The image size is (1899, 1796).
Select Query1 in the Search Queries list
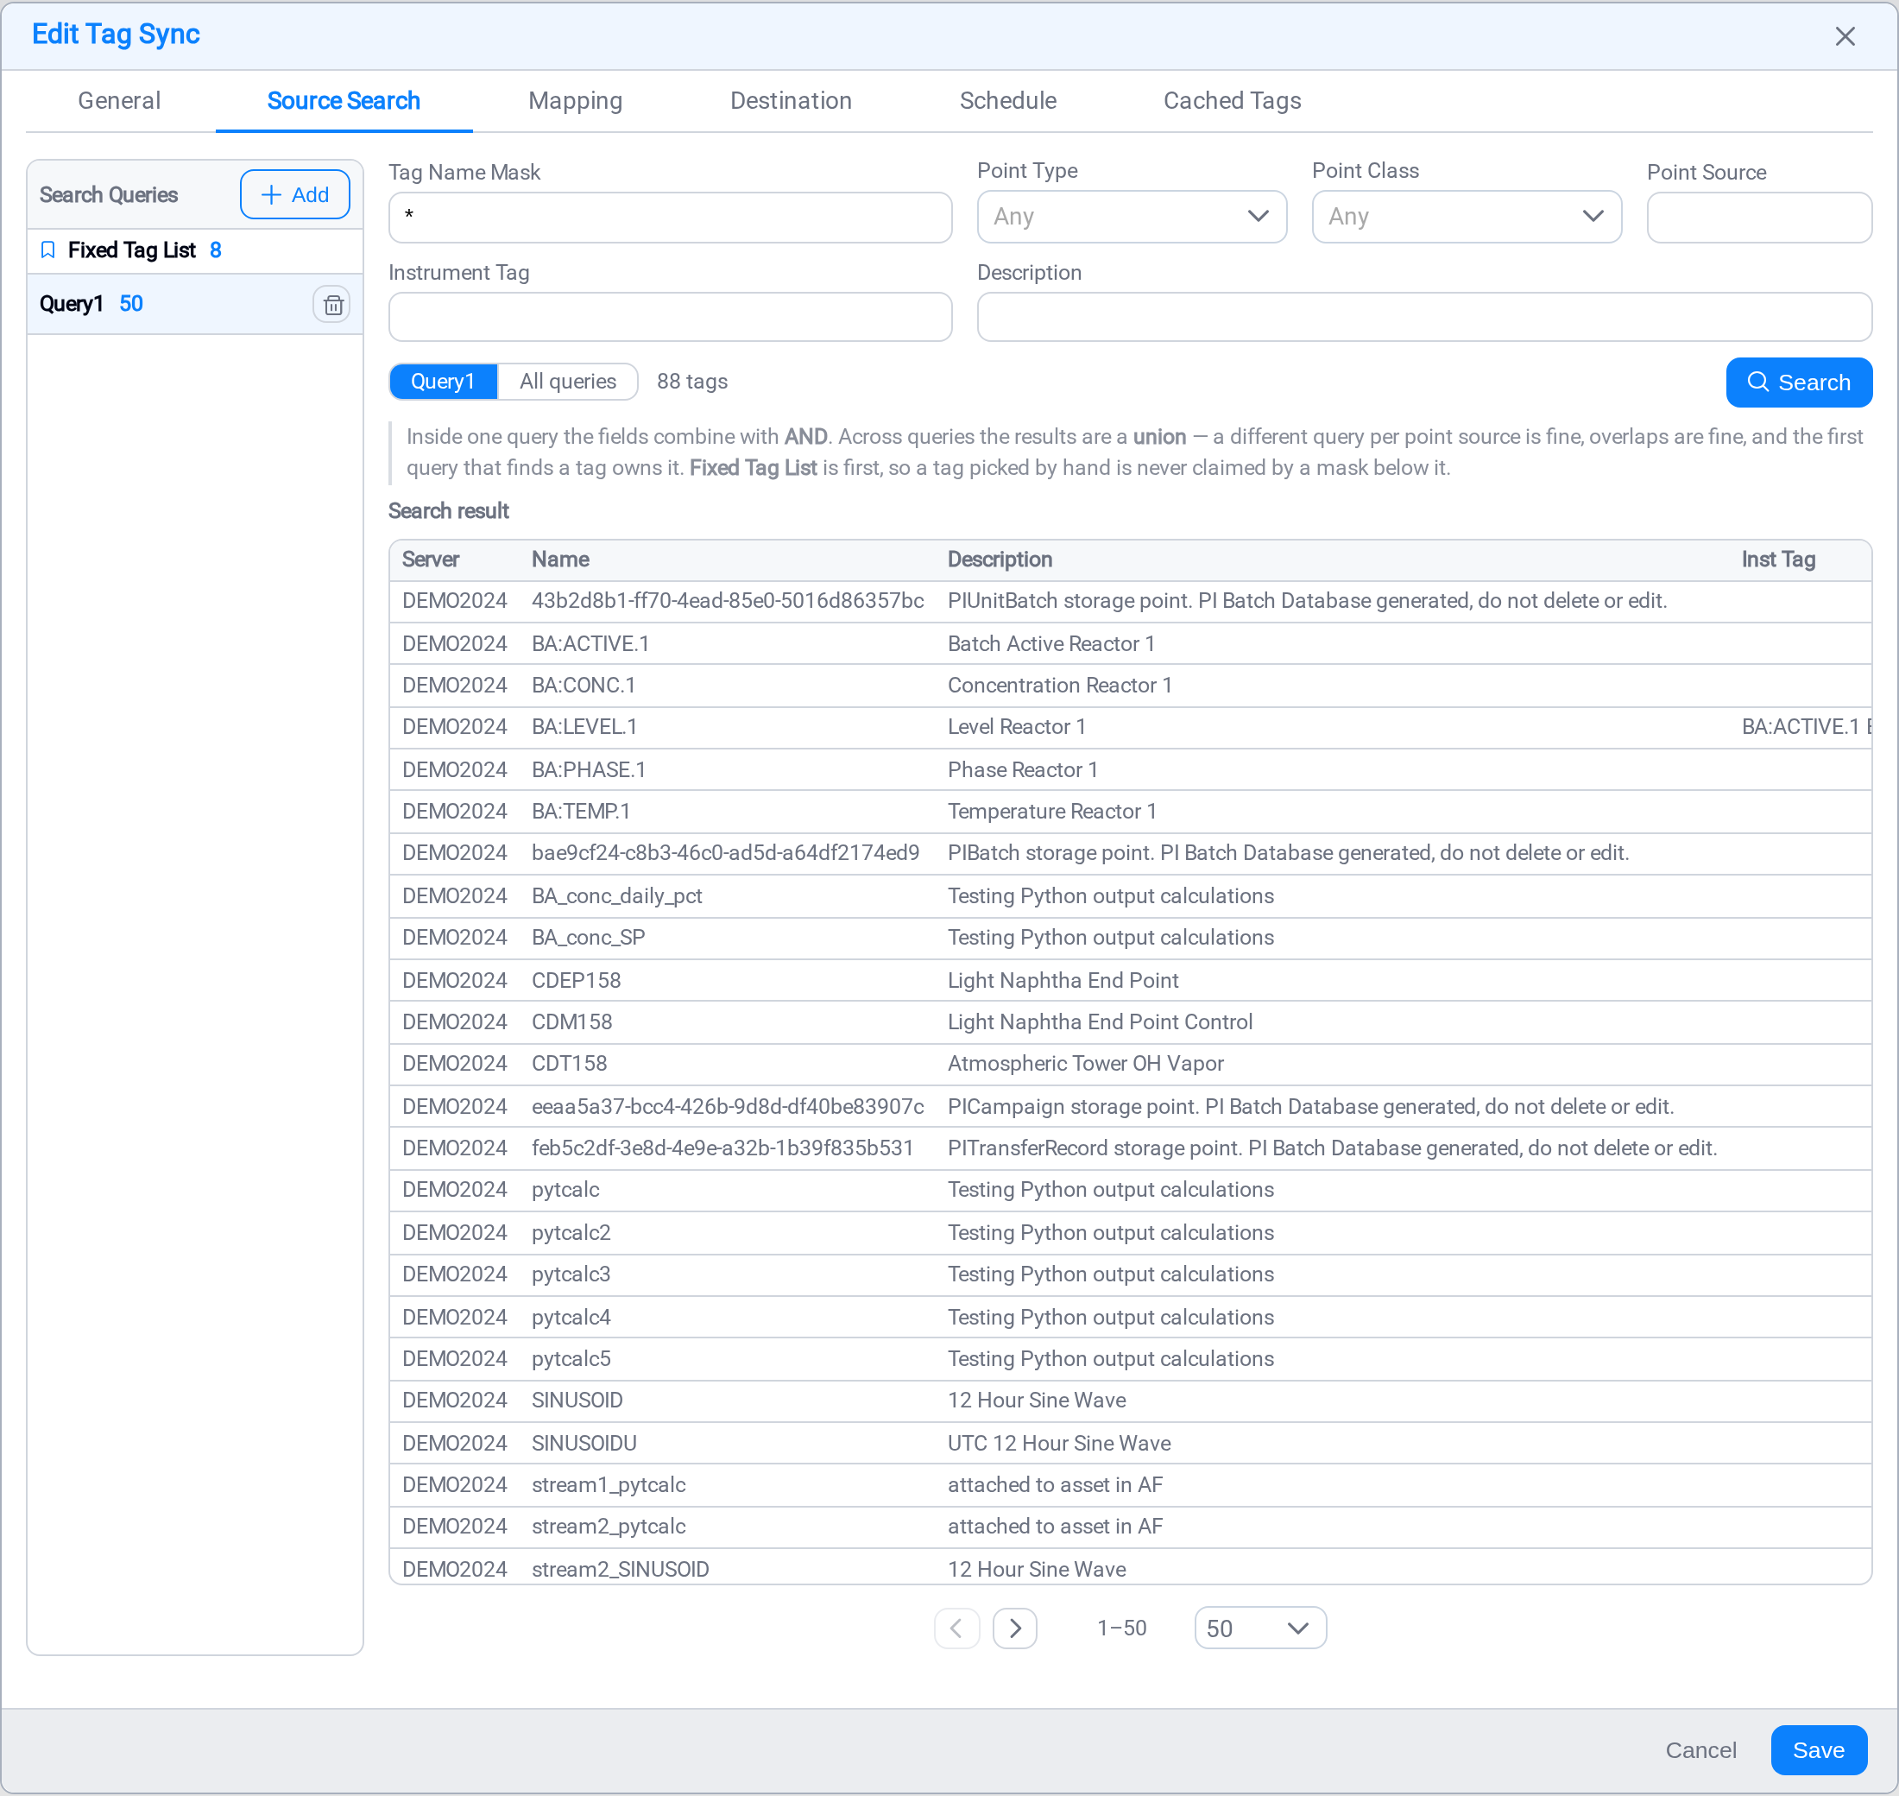[x=195, y=305]
